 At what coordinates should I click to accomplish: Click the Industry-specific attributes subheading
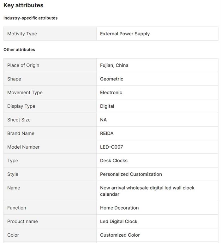click(x=30, y=18)
